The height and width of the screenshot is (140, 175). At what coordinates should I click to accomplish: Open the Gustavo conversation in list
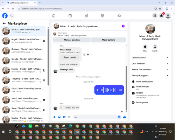23,50
